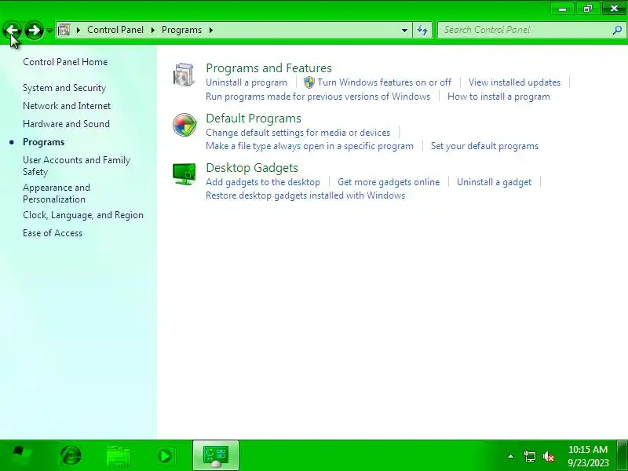This screenshot has height=471, width=628.
Task: Open Network and Internet category
Action: [x=67, y=106]
